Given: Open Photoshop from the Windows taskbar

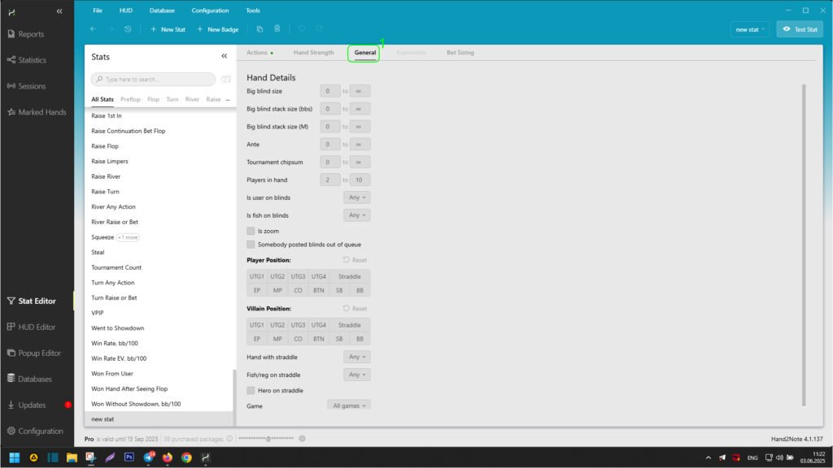Looking at the screenshot, I should (129, 457).
